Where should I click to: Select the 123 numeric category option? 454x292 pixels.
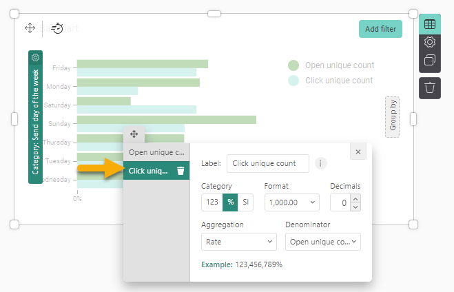(x=212, y=202)
